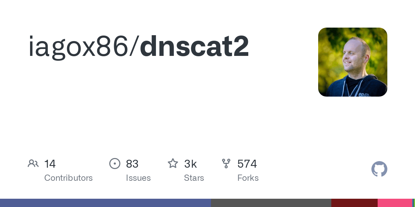Viewport: 415px width, 207px height.
Task: Click the gray language bar segment
Action: (x=271, y=203)
